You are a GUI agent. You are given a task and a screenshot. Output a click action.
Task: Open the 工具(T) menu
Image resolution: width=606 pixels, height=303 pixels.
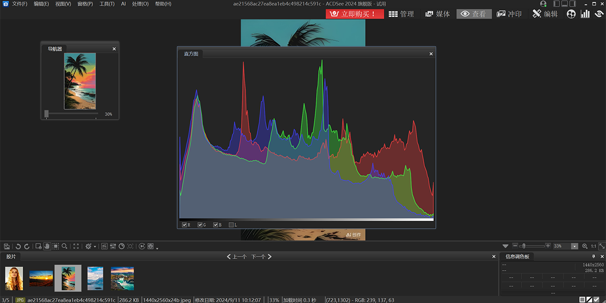(107, 4)
